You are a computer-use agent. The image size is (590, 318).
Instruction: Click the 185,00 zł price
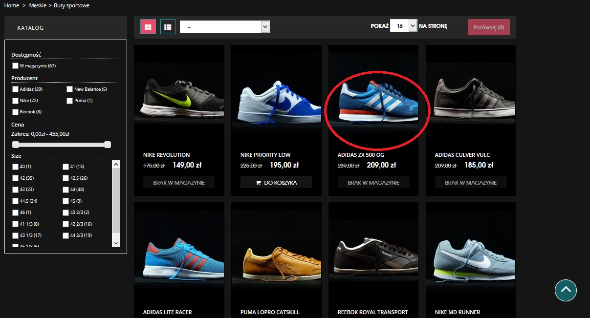tap(479, 165)
